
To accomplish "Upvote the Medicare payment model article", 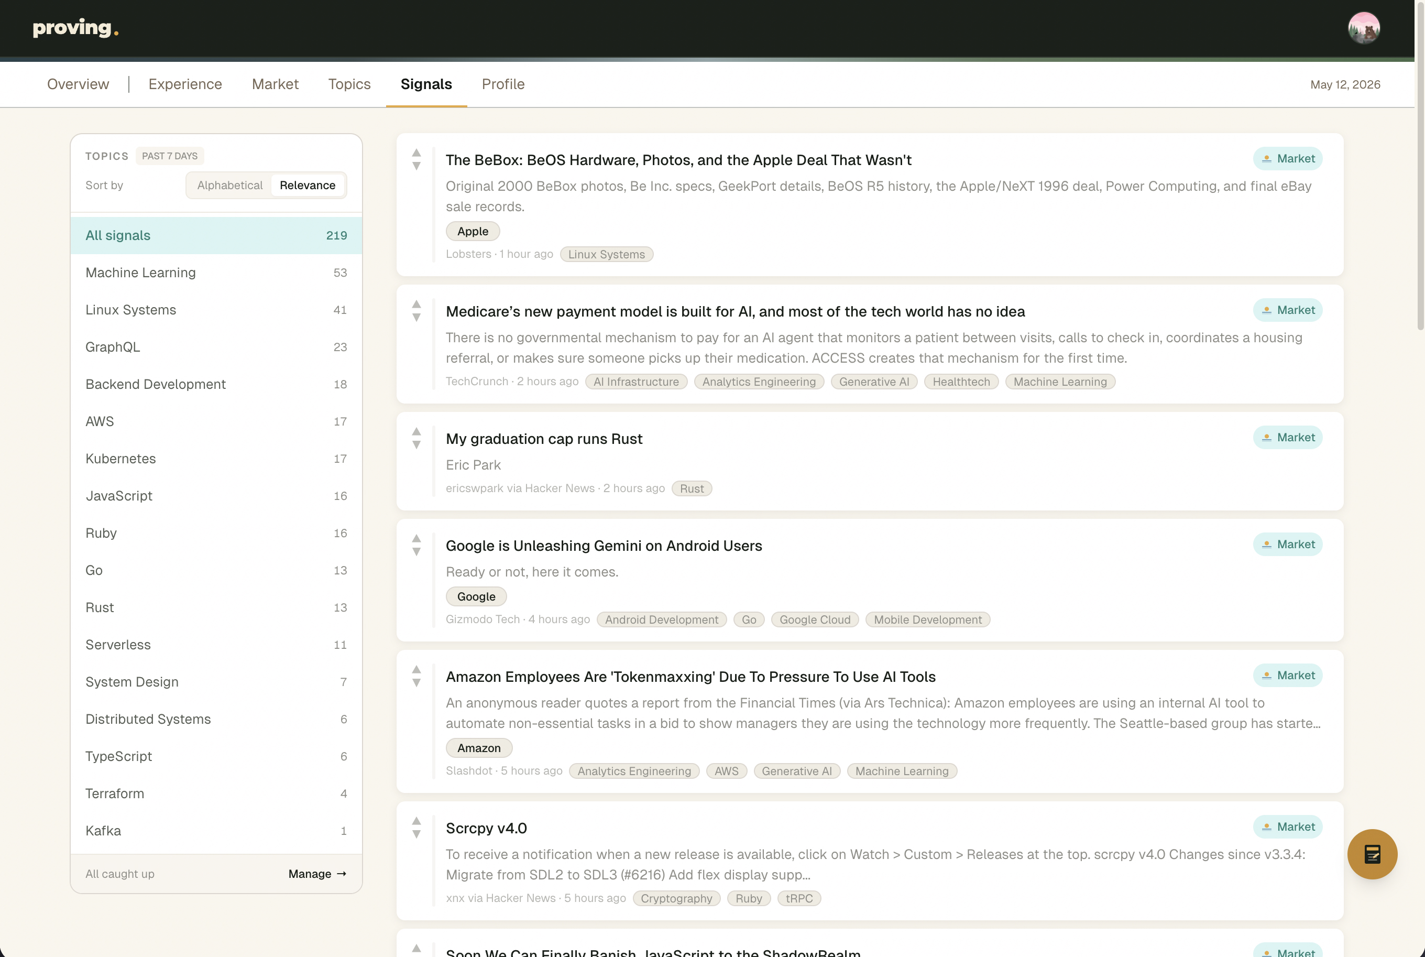I will coord(416,304).
